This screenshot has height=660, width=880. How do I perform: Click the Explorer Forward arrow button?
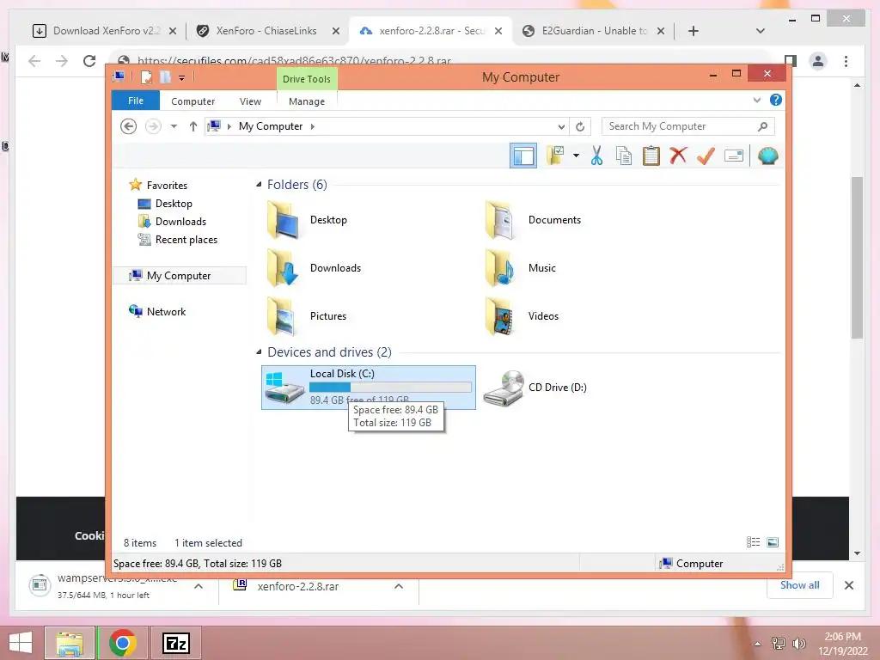pyautogui.click(x=153, y=126)
